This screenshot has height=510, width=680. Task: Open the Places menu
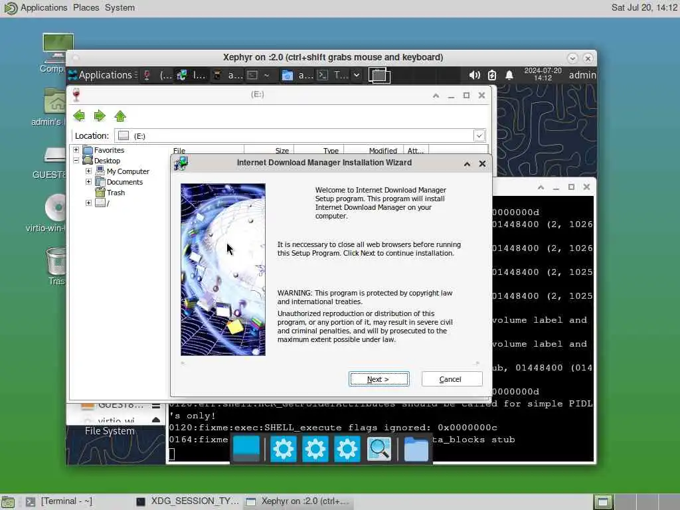[x=86, y=7]
